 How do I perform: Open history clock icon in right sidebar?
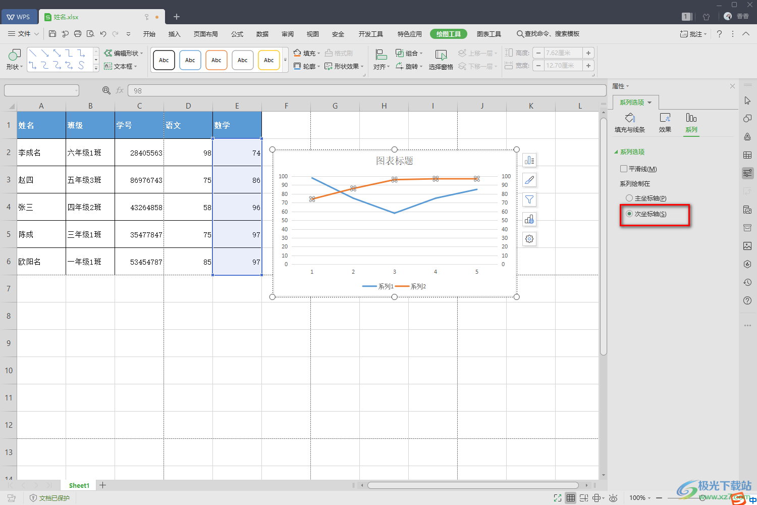(747, 282)
